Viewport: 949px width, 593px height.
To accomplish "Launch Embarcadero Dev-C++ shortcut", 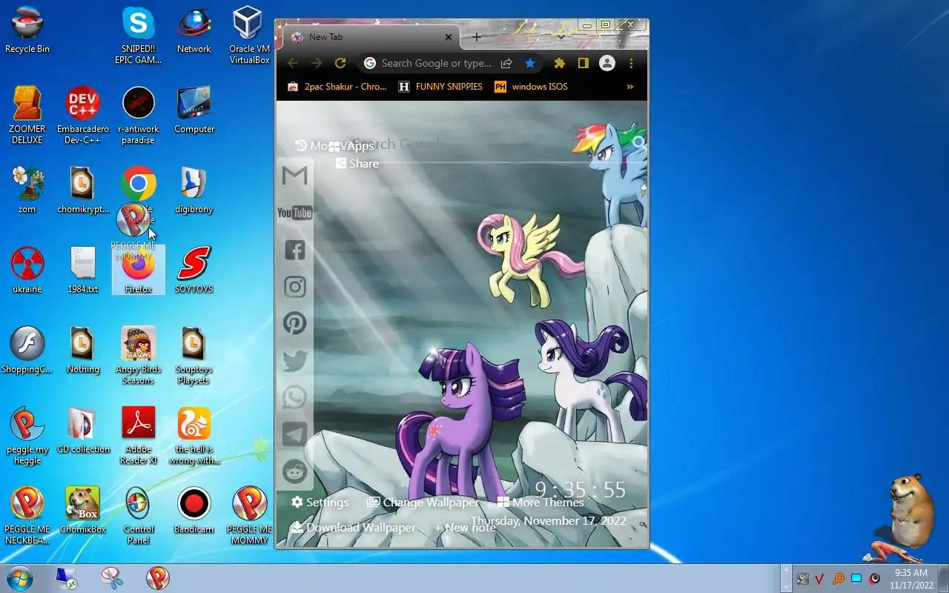I will coord(83,116).
